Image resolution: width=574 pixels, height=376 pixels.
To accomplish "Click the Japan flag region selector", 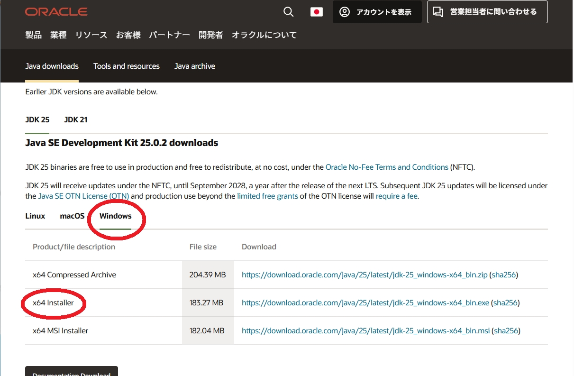I will [317, 11].
